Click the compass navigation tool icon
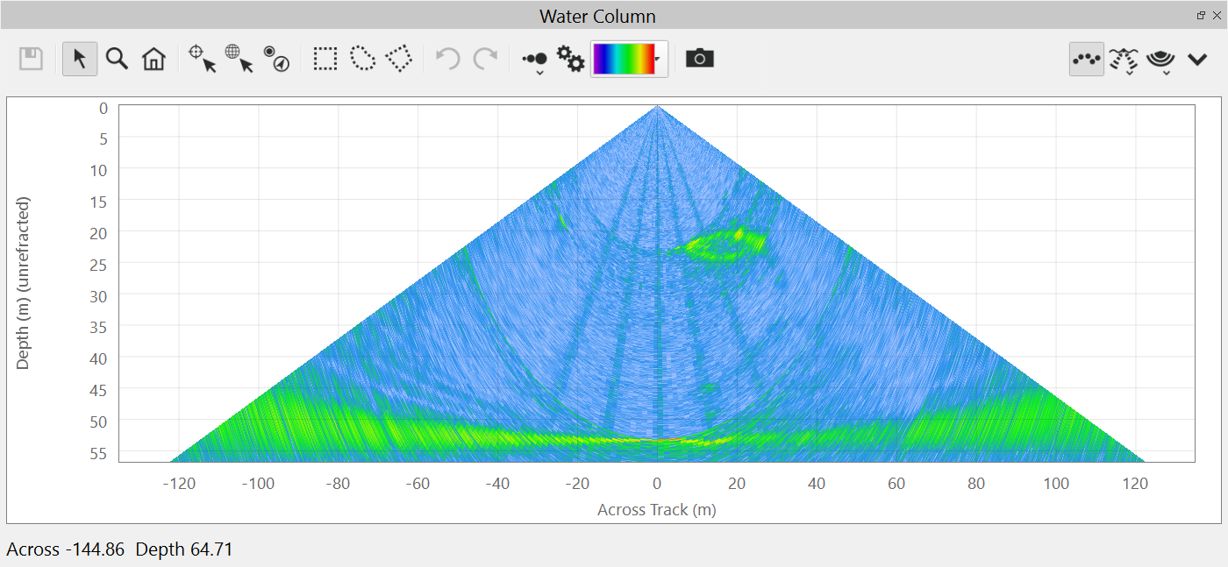The height and width of the screenshot is (567, 1228). tap(276, 59)
